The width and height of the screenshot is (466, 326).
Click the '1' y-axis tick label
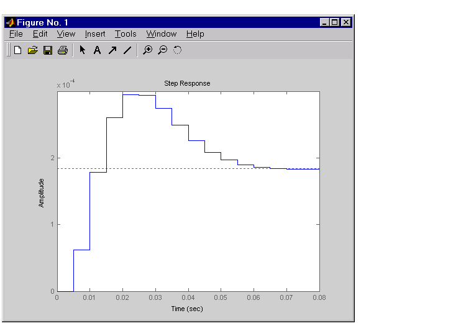(x=53, y=224)
